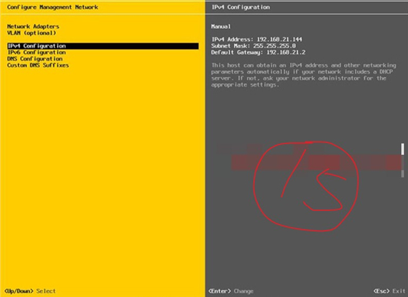Click the Default Gateway 192.168.21.2 line
Screen dimensions: 408x297
(258, 52)
